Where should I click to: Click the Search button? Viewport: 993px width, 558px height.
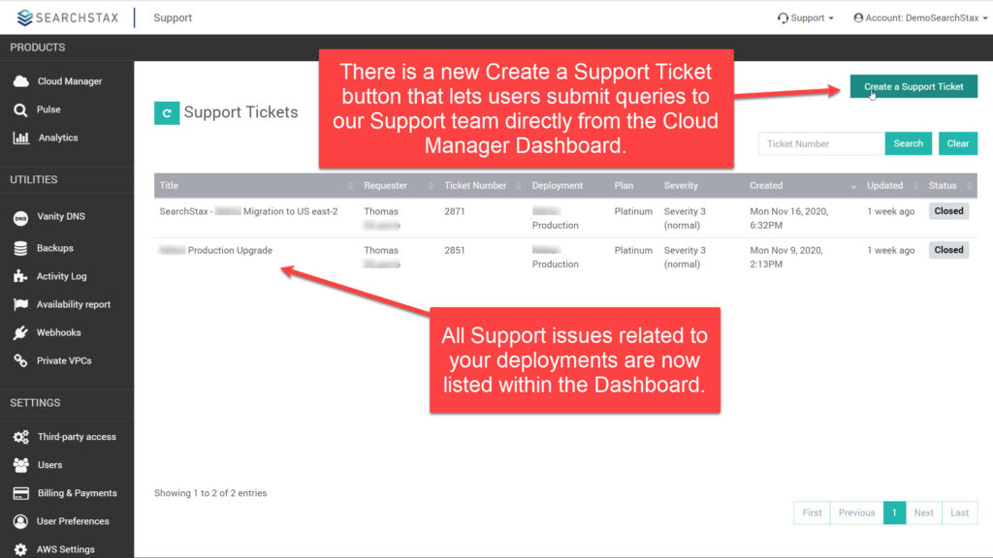point(908,143)
